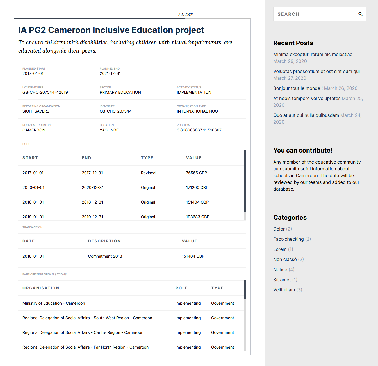Select reporting organisation 'SIGHTSAVERS'
Image resolution: width=378 pixels, height=366 pixels.
pyautogui.click(x=36, y=111)
